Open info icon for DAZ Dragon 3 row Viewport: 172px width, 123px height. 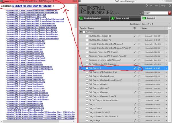[x=139, y=68]
